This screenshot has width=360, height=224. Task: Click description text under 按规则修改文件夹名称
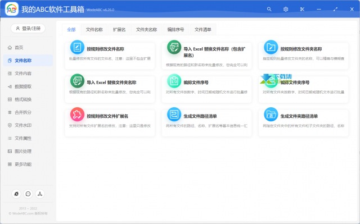(303, 58)
